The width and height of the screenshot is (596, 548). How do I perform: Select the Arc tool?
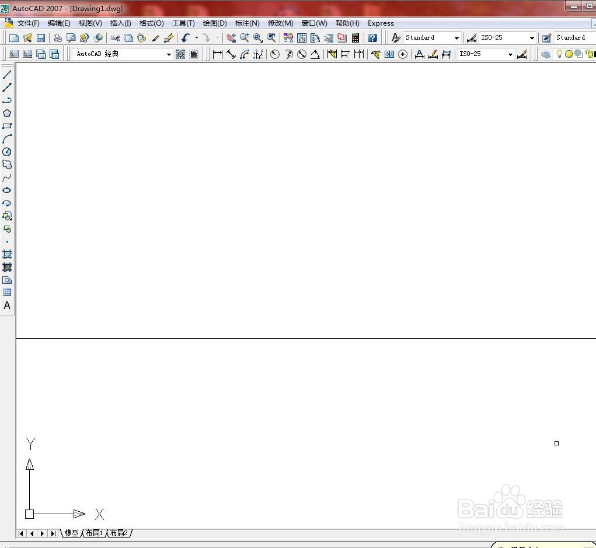(x=7, y=139)
